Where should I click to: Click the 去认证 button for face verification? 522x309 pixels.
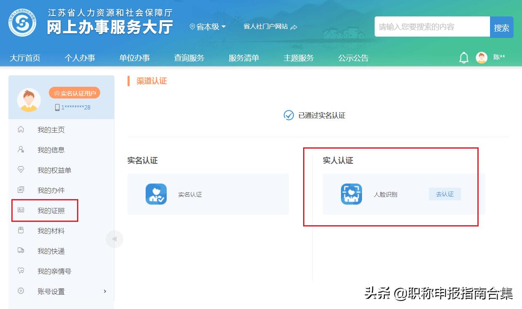[x=445, y=194]
